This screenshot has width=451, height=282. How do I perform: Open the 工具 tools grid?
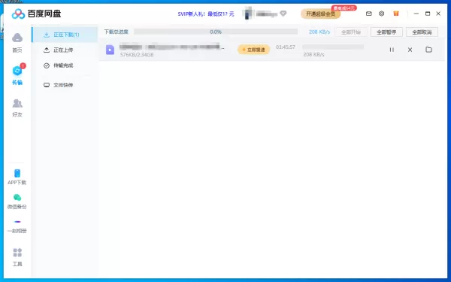point(17,256)
